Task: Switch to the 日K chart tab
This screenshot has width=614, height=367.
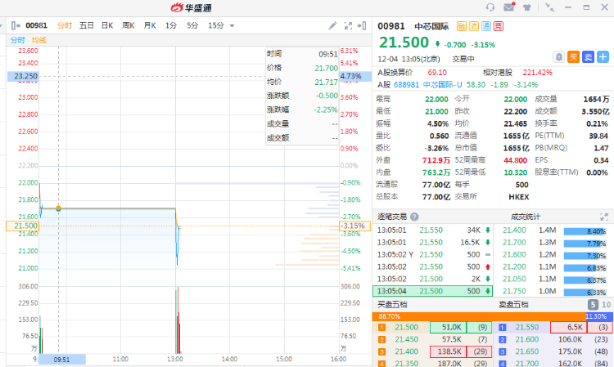Action: click(107, 25)
